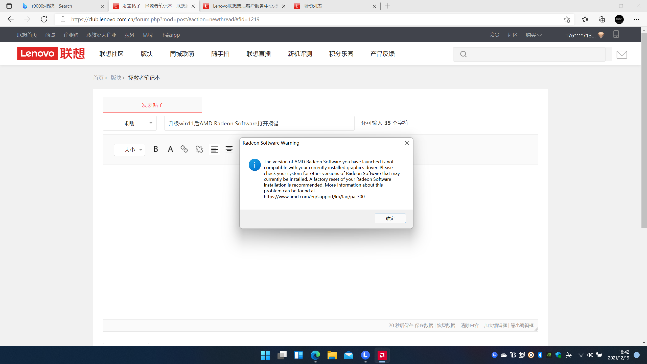The width and height of the screenshot is (647, 364).
Task: Open 同城联萌 navigation item
Action: point(182,54)
